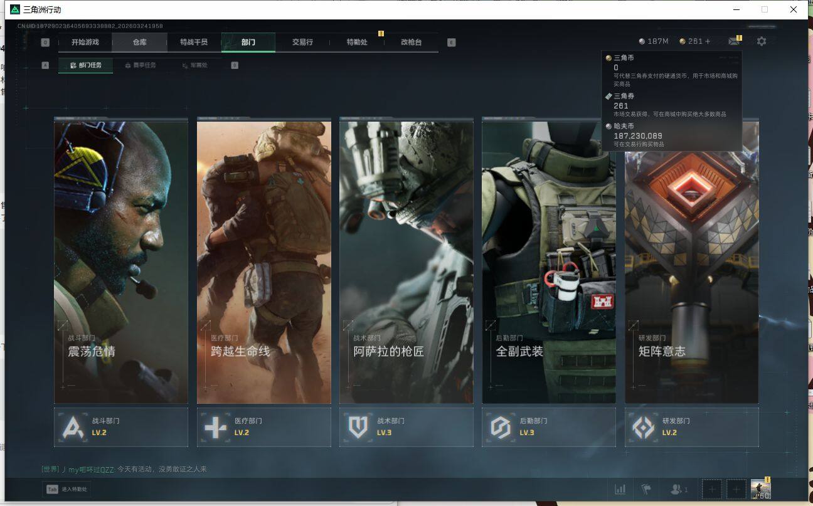This screenshot has height=506, width=813.
Task: Click the 261 三角券 balance
Action: click(691, 41)
